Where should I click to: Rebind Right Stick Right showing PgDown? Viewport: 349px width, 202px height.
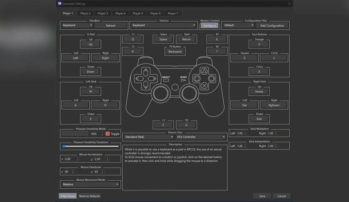point(274,105)
